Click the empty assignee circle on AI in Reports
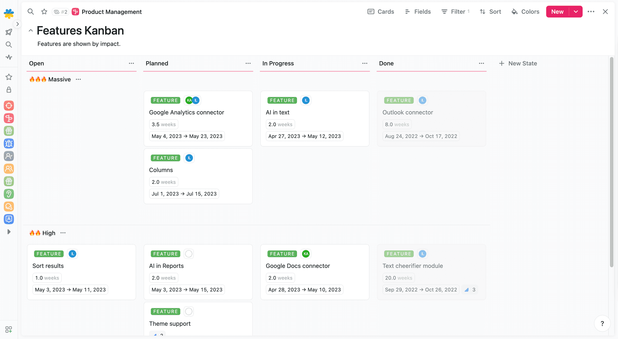Image resolution: width=618 pixels, height=339 pixels. (188, 254)
